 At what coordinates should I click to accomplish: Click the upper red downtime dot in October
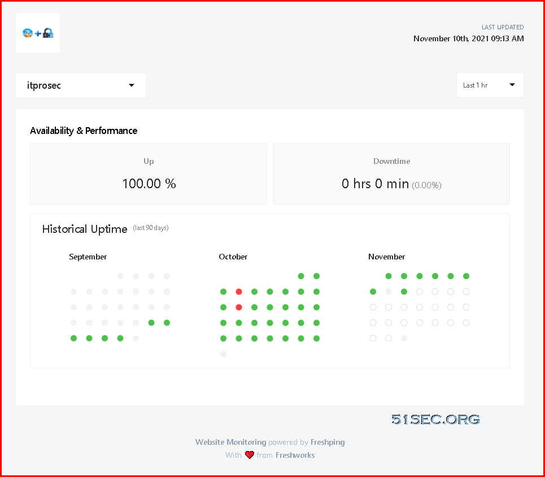(239, 292)
